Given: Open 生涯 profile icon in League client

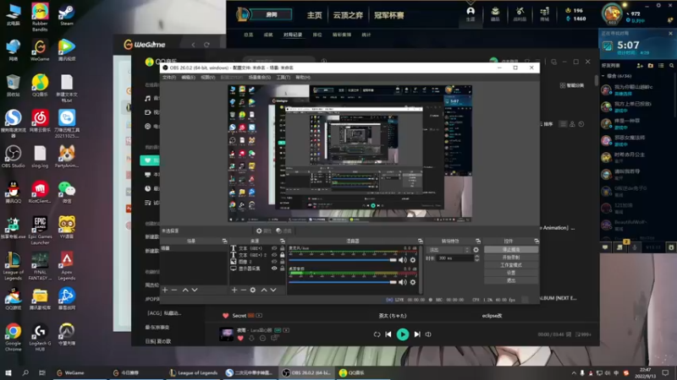Looking at the screenshot, I should point(471,14).
